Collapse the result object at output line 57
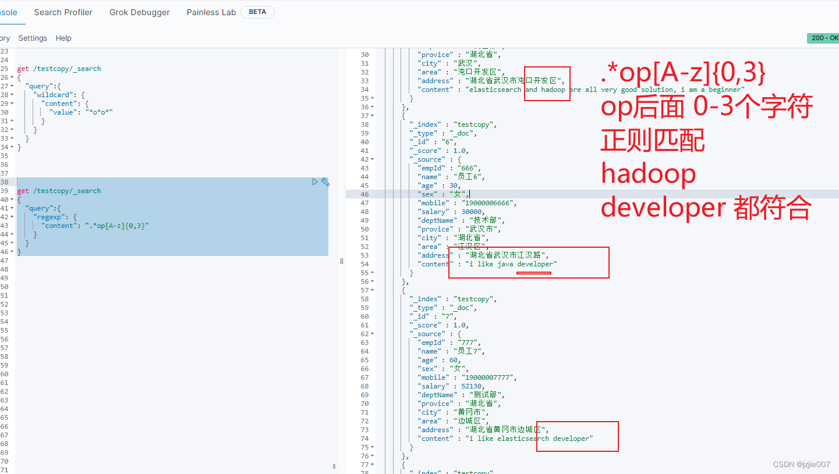 click(x=373, y=290)
